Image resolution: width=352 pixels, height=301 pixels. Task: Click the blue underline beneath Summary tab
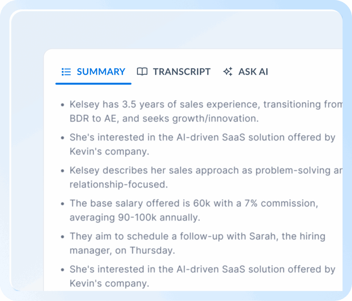click(93, 84)
